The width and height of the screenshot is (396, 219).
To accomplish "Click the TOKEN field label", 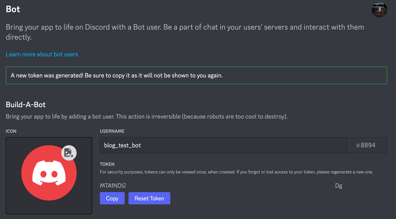I will tap(107, 164).
